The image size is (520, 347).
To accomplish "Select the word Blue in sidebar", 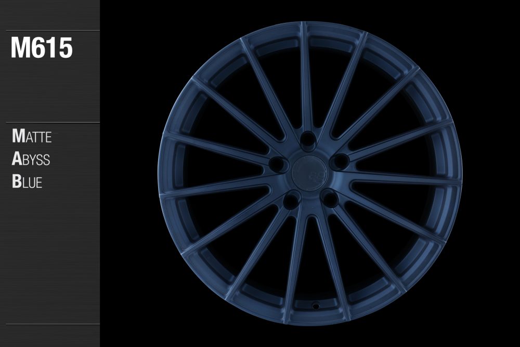I will coord(27,182).
